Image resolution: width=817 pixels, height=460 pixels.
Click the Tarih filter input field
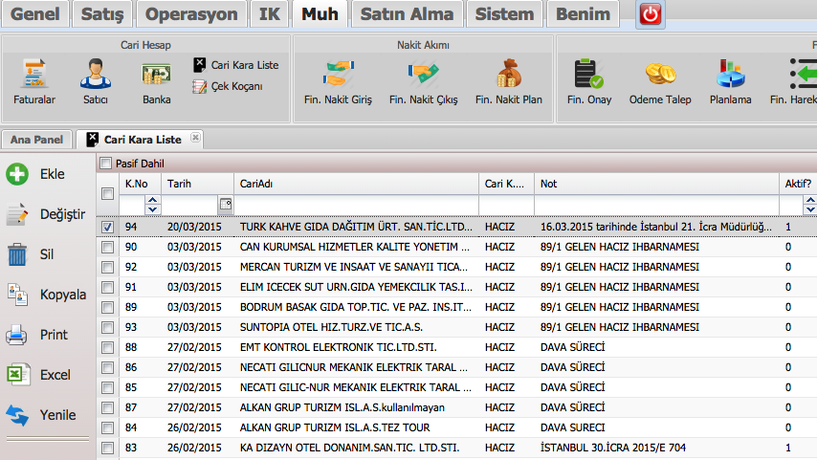[190, 205]
